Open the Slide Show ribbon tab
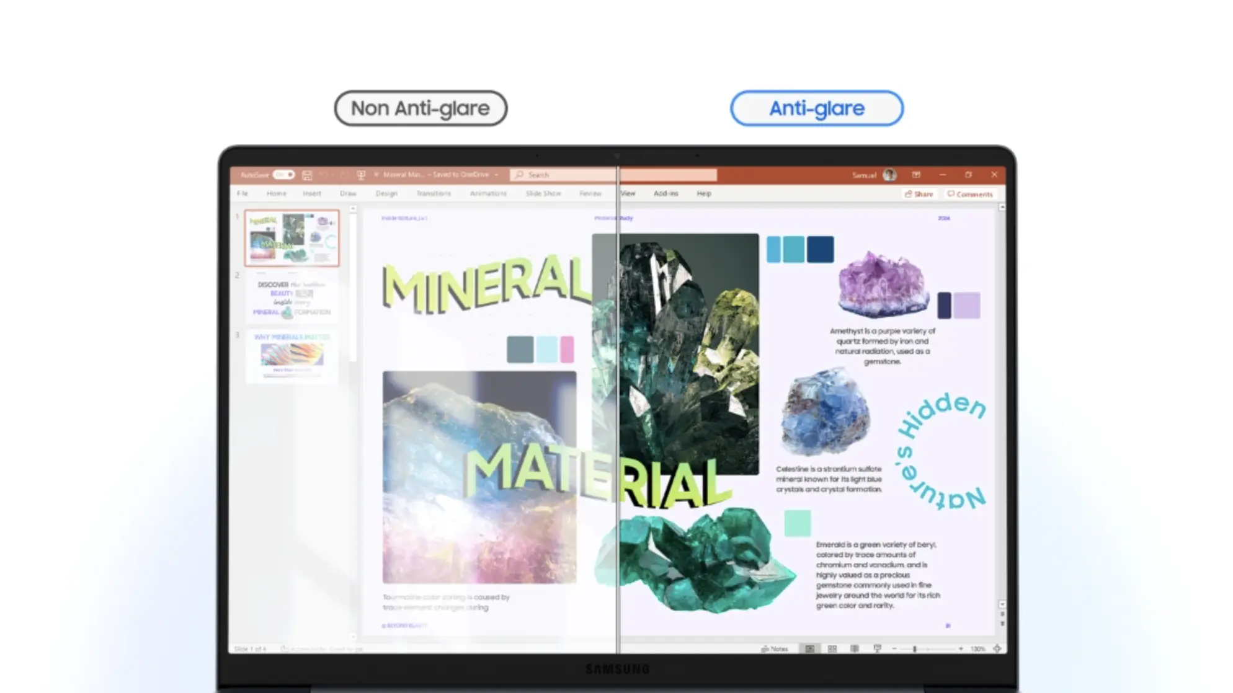1233x693 pixels. pyautogui.click(x=543, y=193)
